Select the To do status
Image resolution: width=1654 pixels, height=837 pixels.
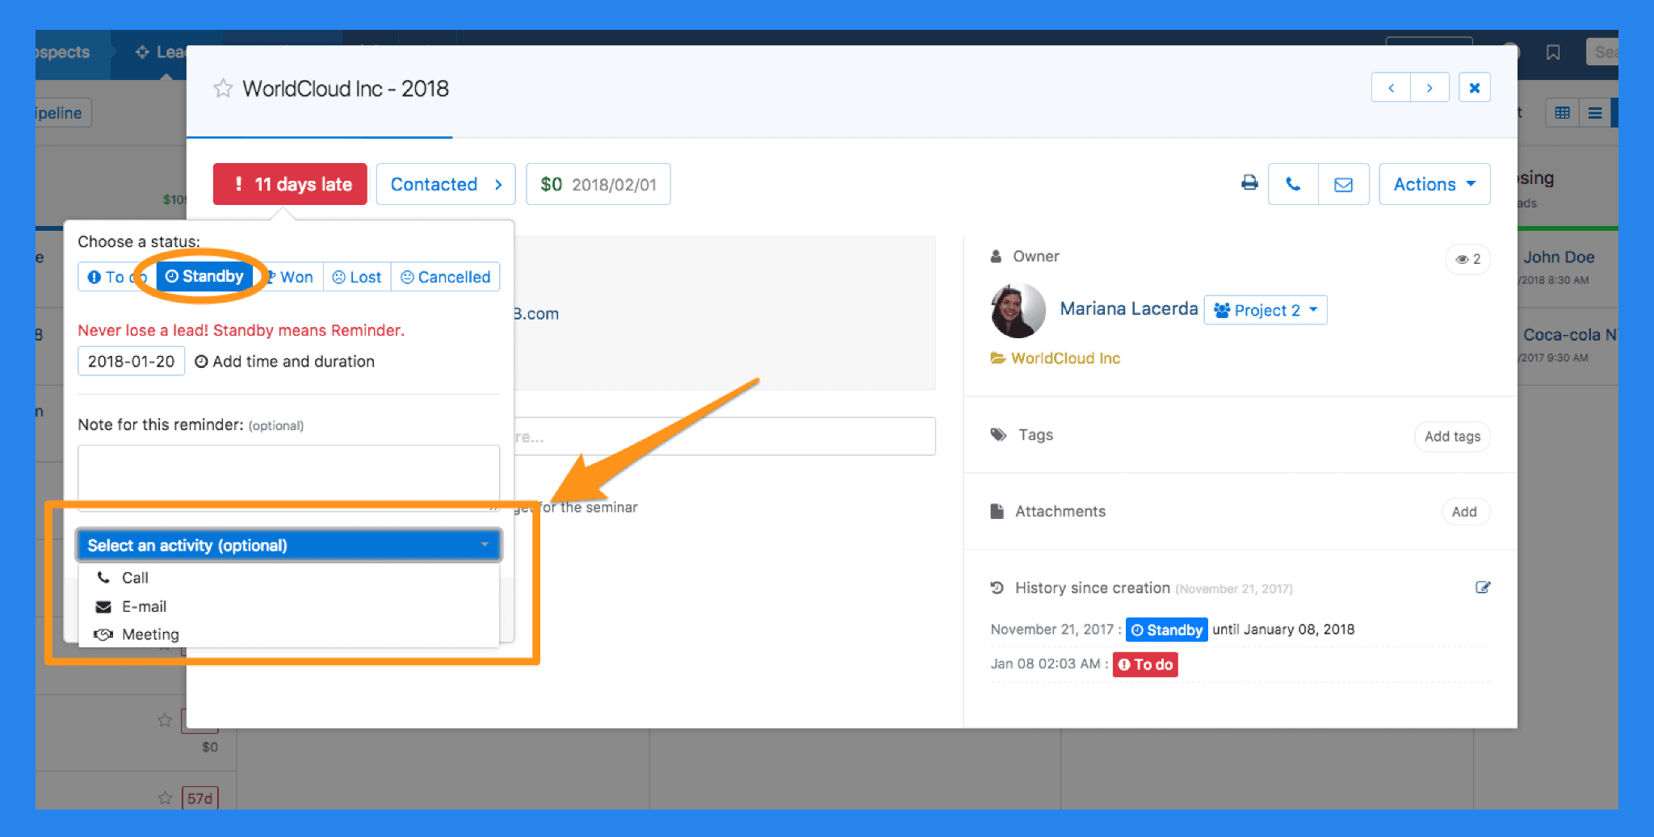click(116, 277)
